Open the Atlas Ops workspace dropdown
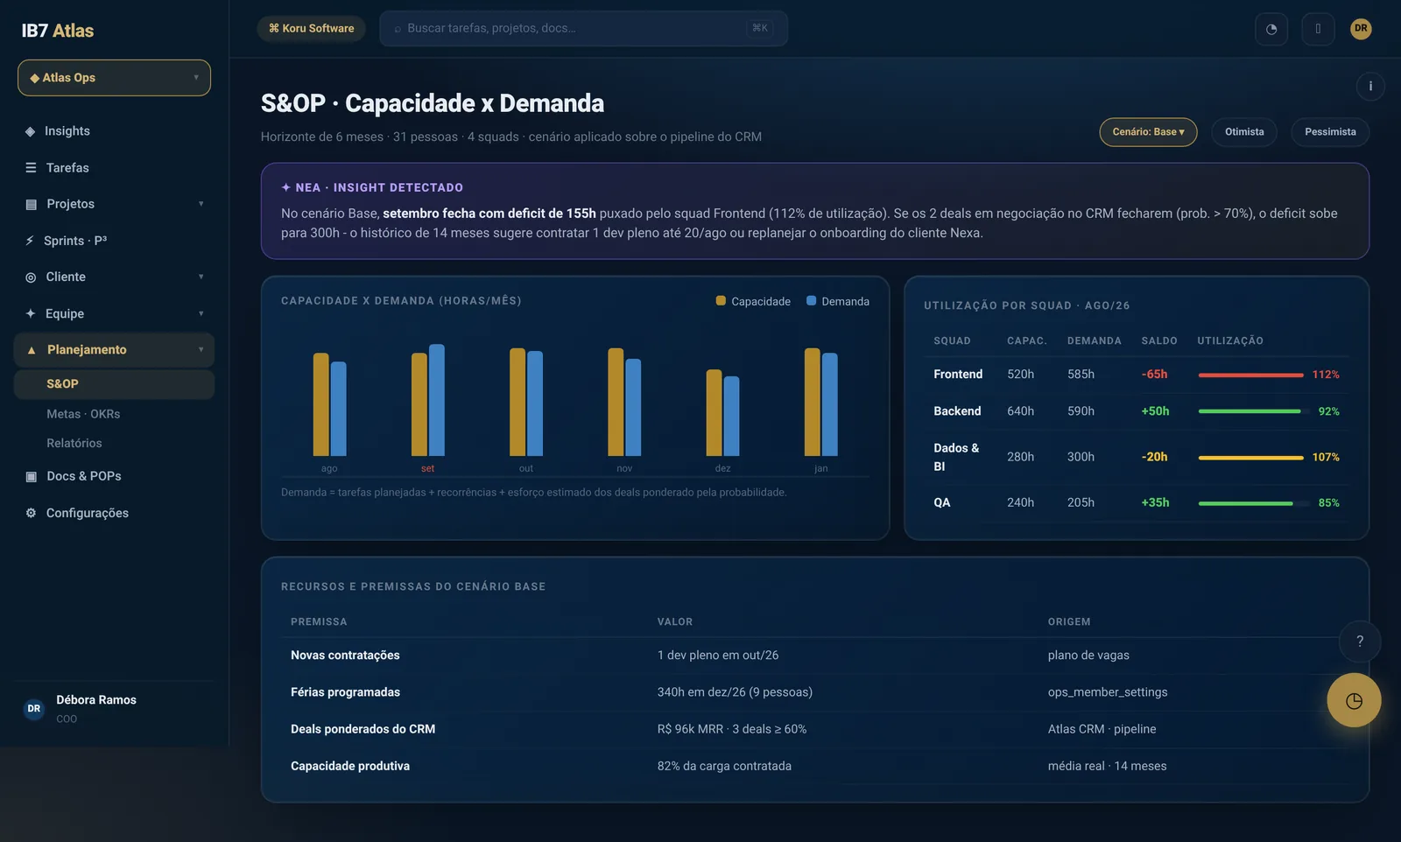 114,78
